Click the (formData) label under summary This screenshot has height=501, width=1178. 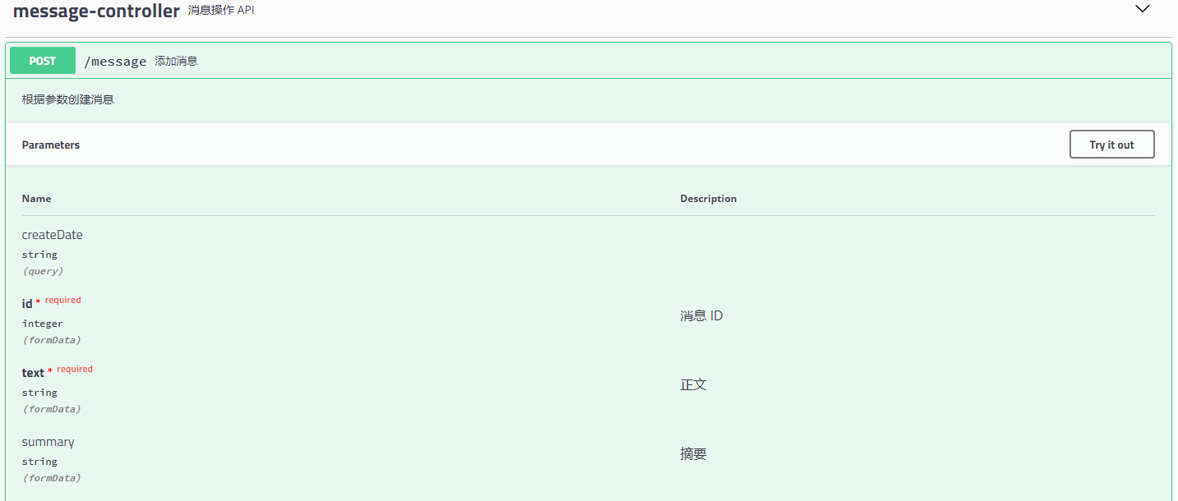(x=52, y=478)
